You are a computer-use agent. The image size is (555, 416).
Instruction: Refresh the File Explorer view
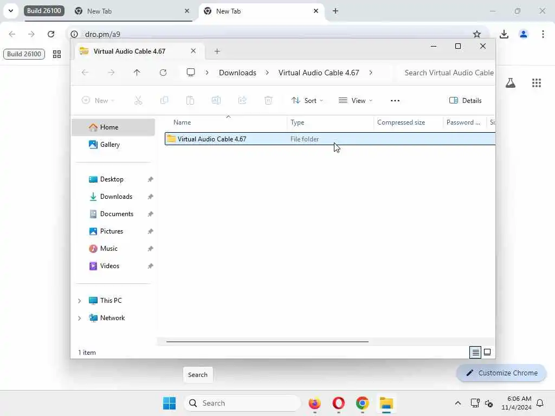pos(163,73)
